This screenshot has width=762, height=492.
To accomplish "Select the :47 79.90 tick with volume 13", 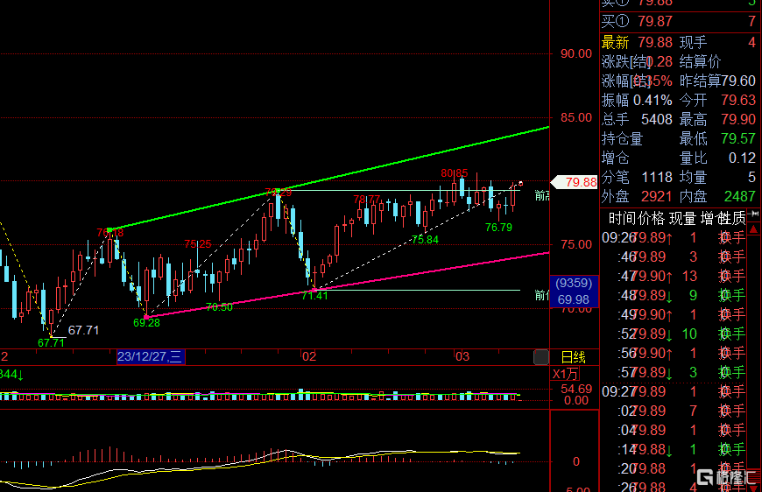I will point(674,276).
